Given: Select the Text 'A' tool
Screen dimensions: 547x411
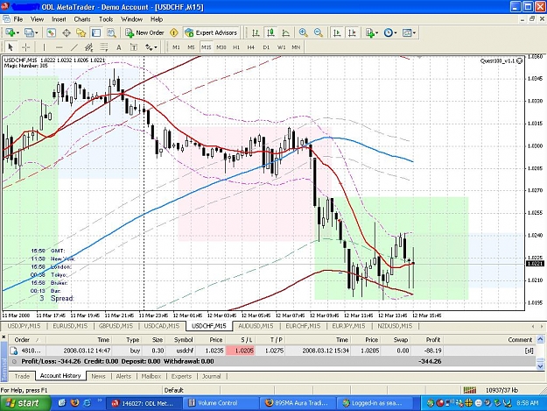Looking at the screenshot, I should [x=119, y=47].
